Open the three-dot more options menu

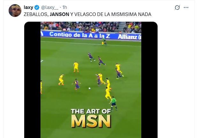click(186, 7)
